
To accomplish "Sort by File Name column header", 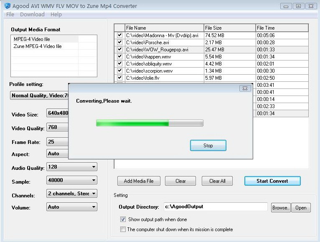I will click(x=164, y=28).
